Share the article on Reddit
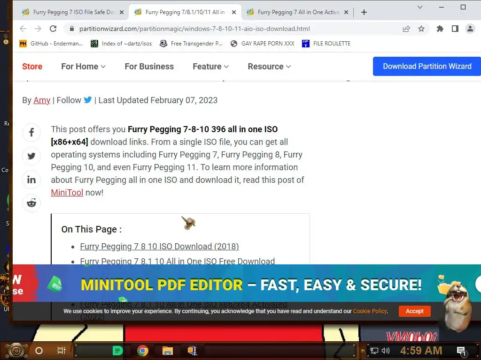Viewport: 481px width, 360px height. coord(31,203)
